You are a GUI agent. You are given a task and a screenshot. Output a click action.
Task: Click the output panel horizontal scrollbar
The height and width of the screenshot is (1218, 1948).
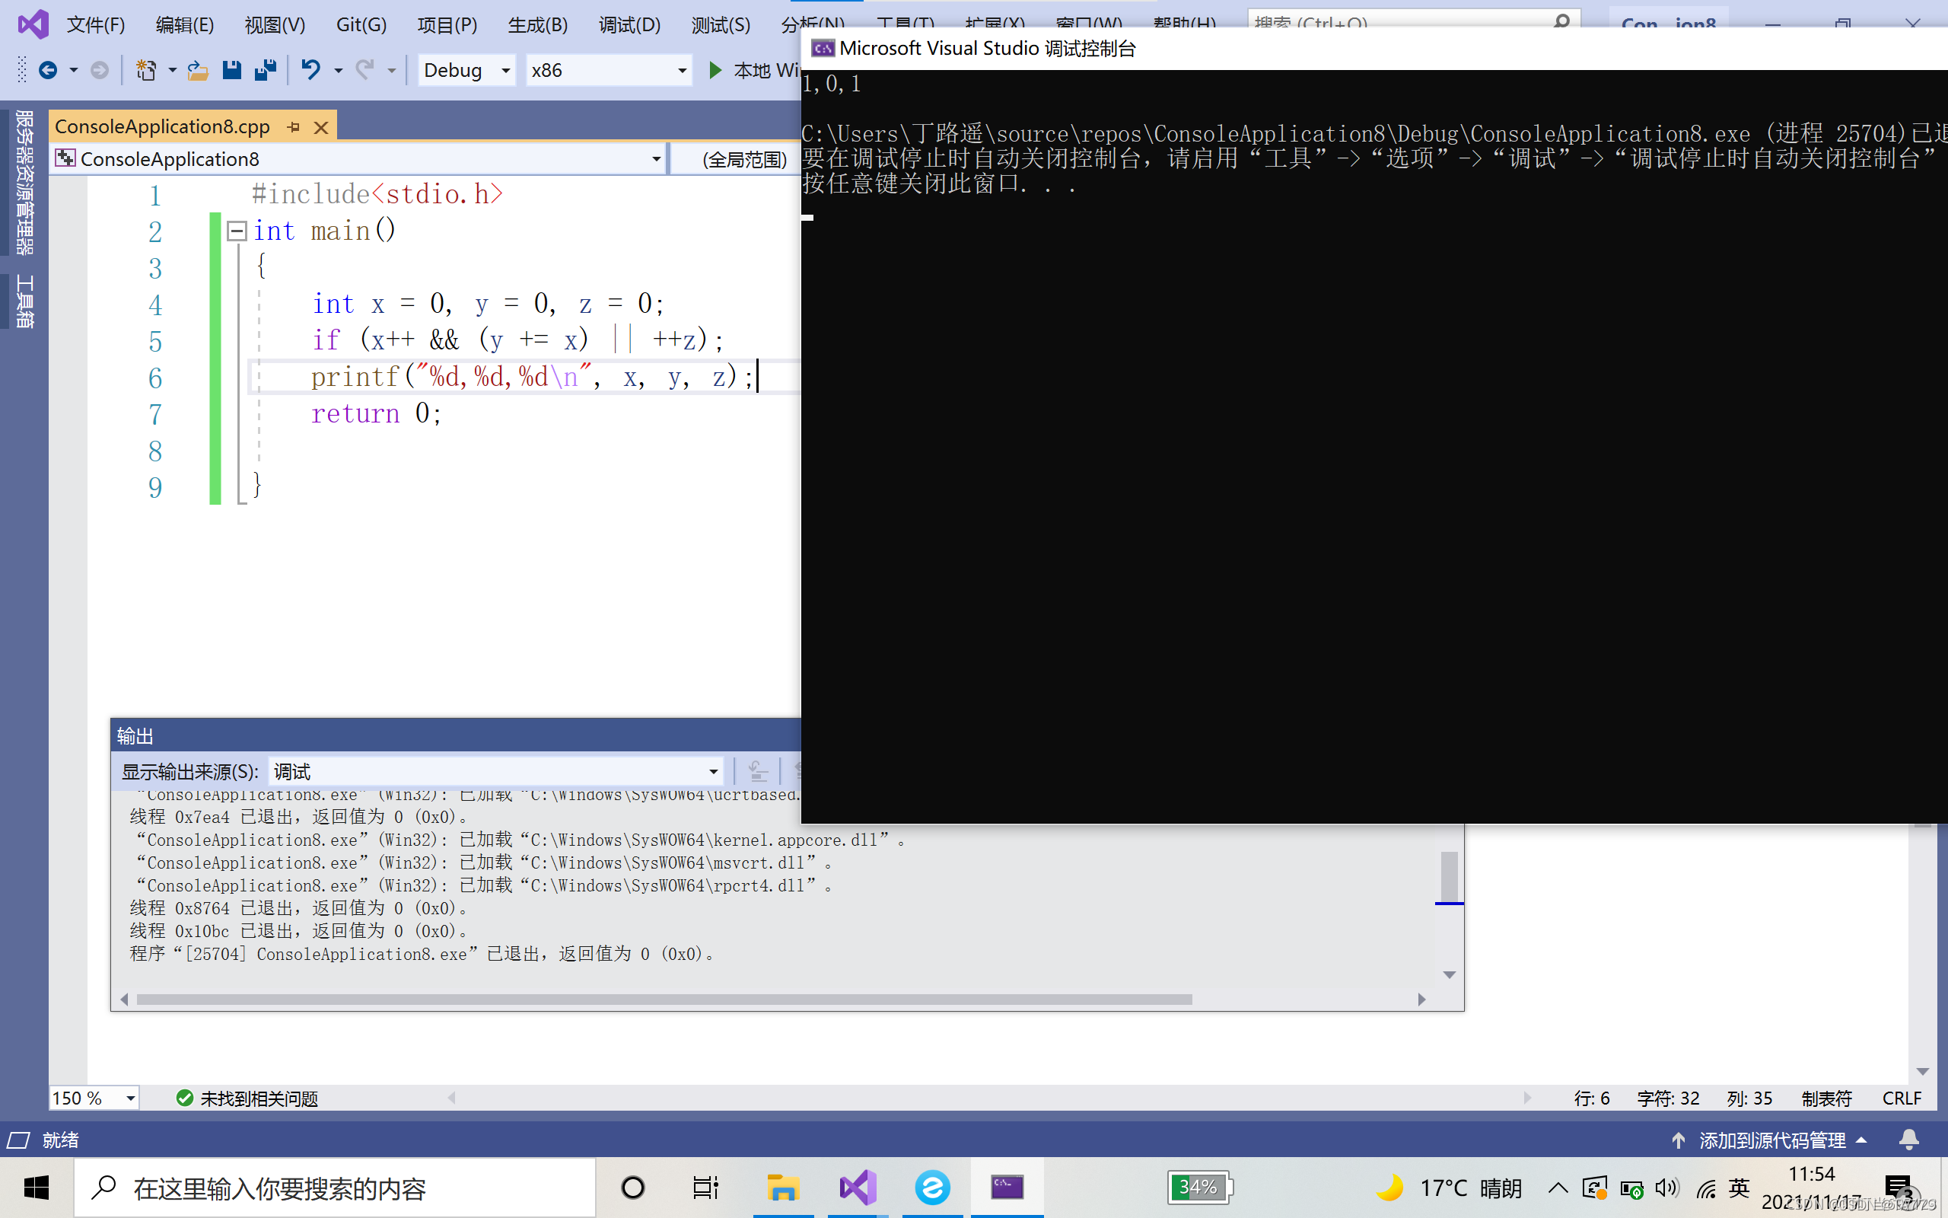664,1000
